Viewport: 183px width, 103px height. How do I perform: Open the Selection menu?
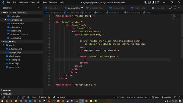tap(23, 2)
